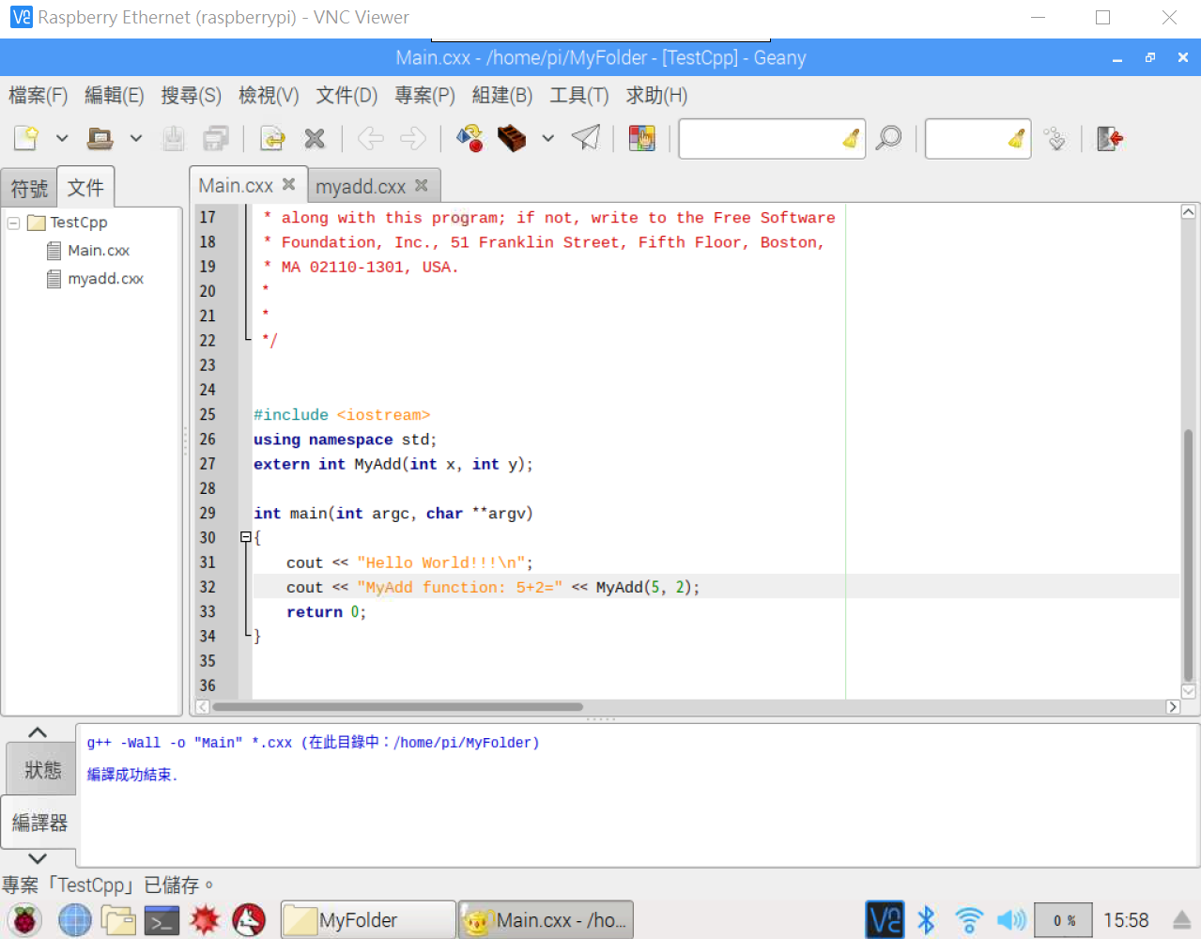Click the volume speaker tray icon
Image resolution: width=1201 pixels, height=939 pixels.
coord(1011,920)
